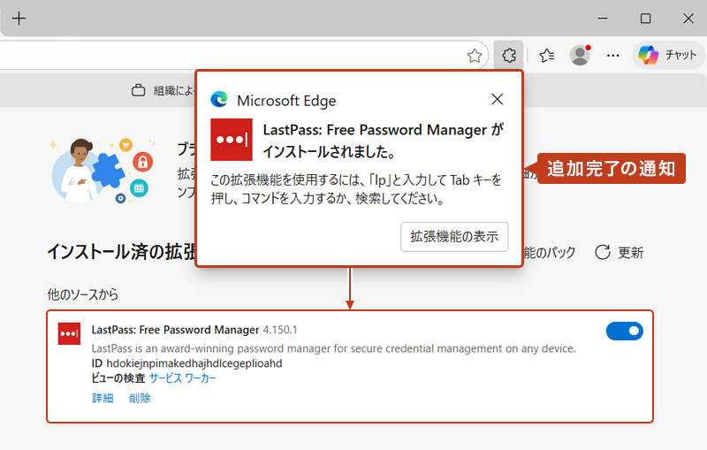
Task: Click the LastPass icon in the extension card
Action: [69, 333]
